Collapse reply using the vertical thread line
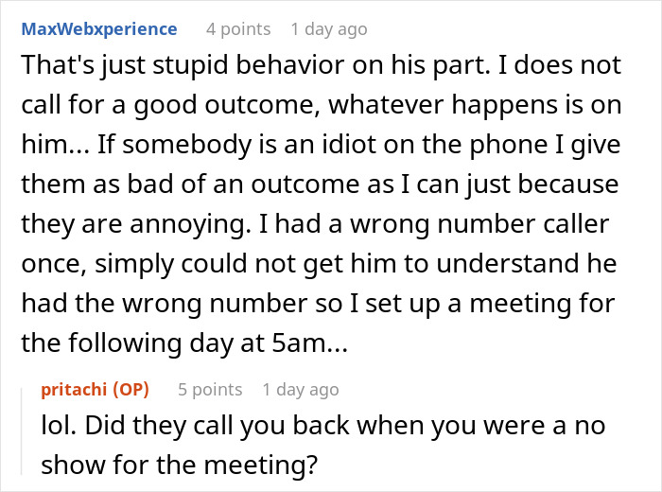Screen dimensions: 662x492 22,431
